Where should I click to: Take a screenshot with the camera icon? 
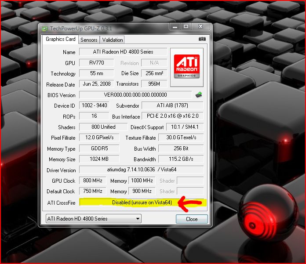(x=202, y=39)
